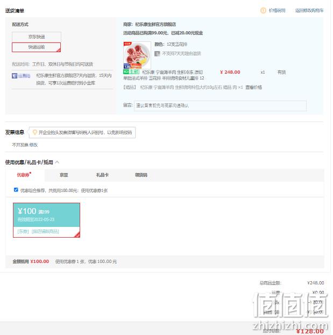Switch to 京豆 tab
Viewport: 333px width, 335px height.
pos(63,175)
